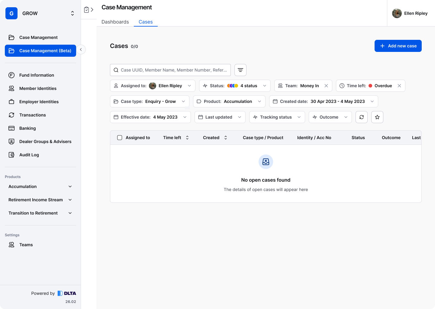
Task: Select the Cases tab
Action: tap(146, 22)
